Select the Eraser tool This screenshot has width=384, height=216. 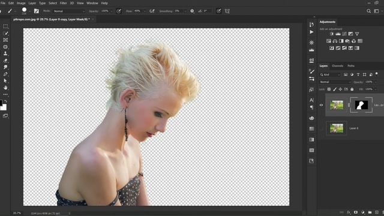5,60
